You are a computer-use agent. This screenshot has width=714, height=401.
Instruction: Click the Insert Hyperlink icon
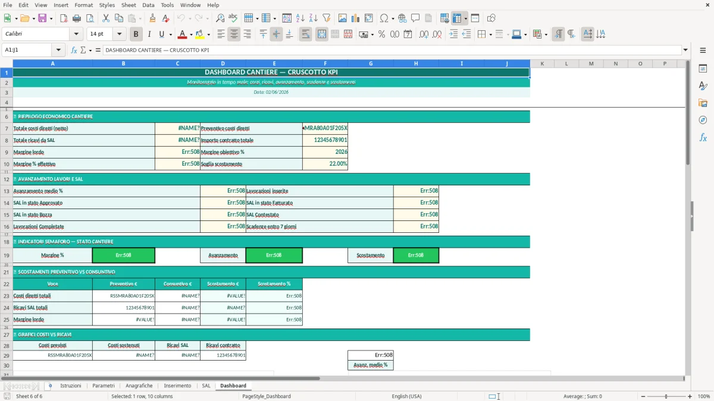(x=402, y=18)
